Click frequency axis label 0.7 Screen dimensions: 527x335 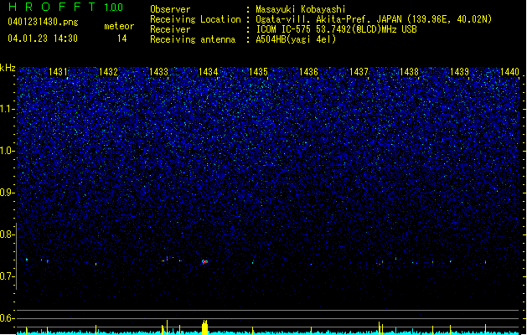[x=7, y=276]
